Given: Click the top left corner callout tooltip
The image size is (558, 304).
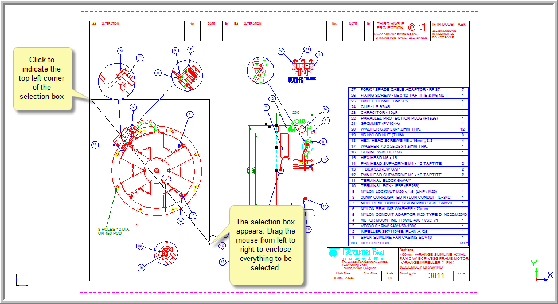Looking at the screenshot, I should (42, 78).
